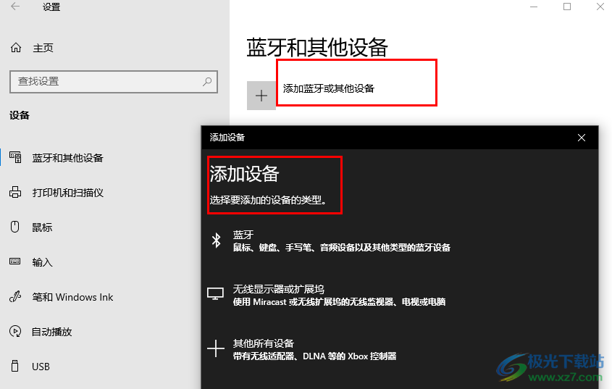Click the magnifier search icon
This screenshot has width=612, height=389.
point(207,81)
